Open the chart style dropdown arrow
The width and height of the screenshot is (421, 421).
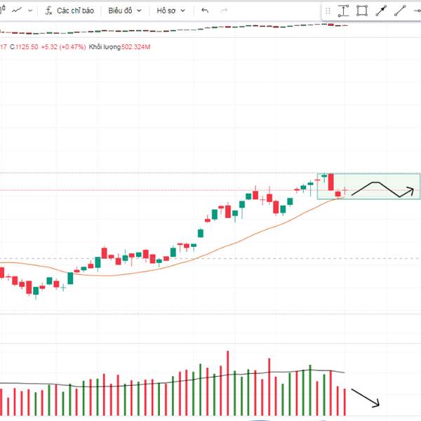30,11
